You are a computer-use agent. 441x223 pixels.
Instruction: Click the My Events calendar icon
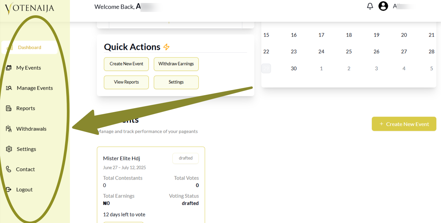(9, 68)
